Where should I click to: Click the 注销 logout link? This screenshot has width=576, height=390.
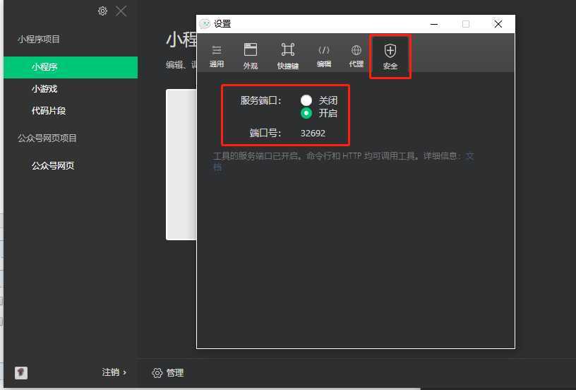(114, 372)
